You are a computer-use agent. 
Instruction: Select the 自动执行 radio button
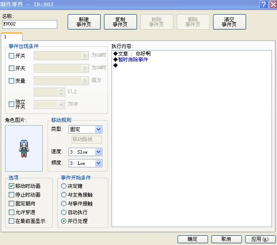pyautogui.click(x=64, y=212)
